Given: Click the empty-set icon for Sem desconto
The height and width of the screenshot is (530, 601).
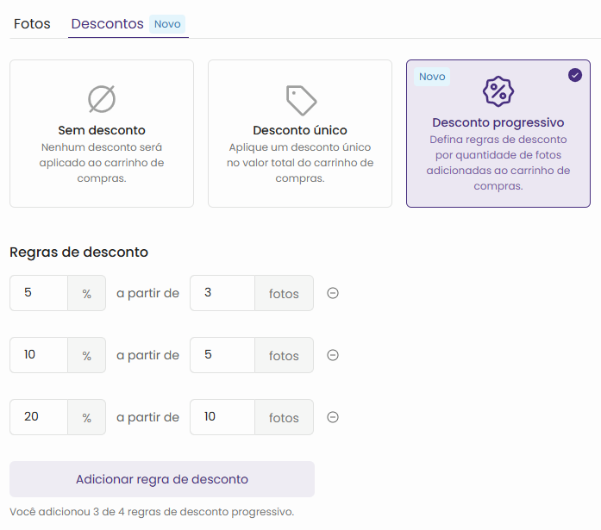Looking at the screenshot, I should point(102,100).
